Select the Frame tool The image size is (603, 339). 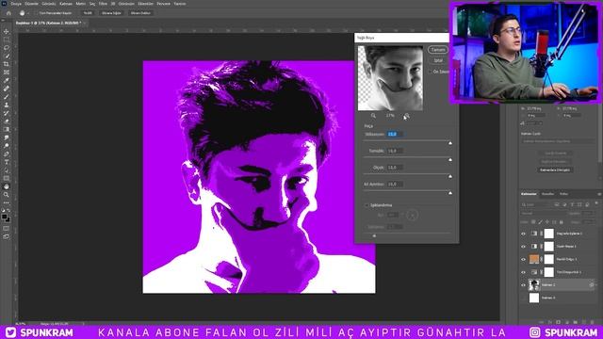[7, 73]
